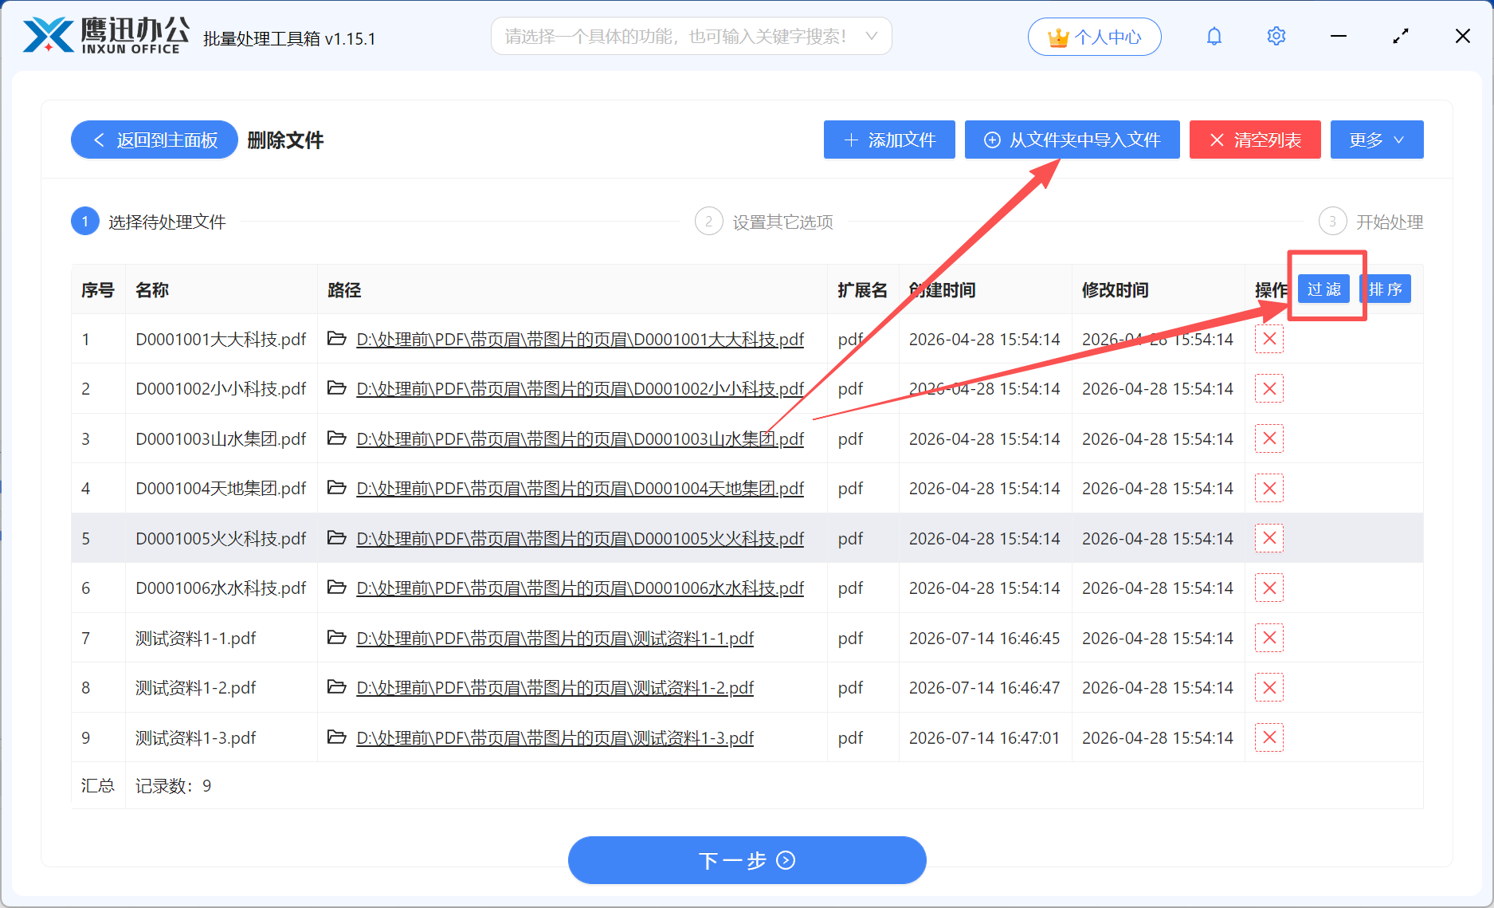
Task: Click the 序号 column header
Action: tap(97, 290)
